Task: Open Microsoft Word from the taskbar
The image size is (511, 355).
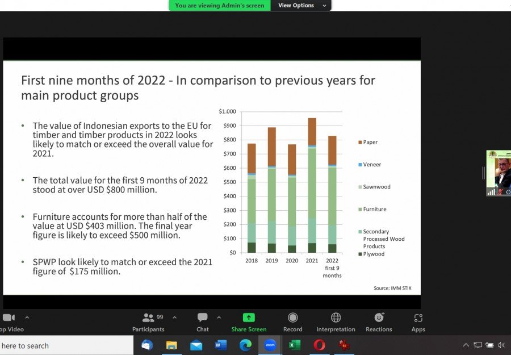Action: 221,345
